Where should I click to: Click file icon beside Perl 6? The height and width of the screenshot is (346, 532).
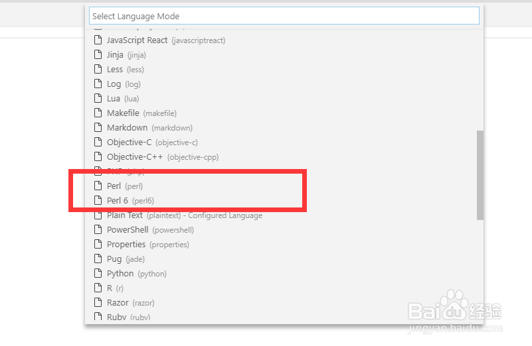pyautogui.click(x=98, y=200)
